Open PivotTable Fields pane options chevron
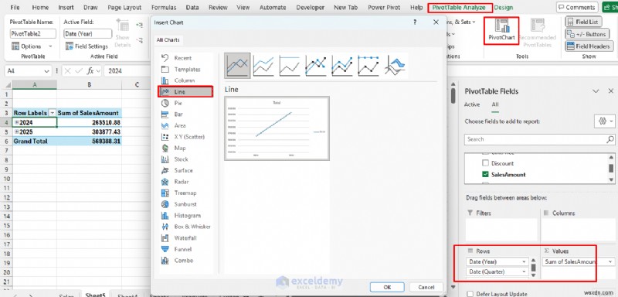The width and height of the screenshot is (618, 297). [x=595, y=91]
